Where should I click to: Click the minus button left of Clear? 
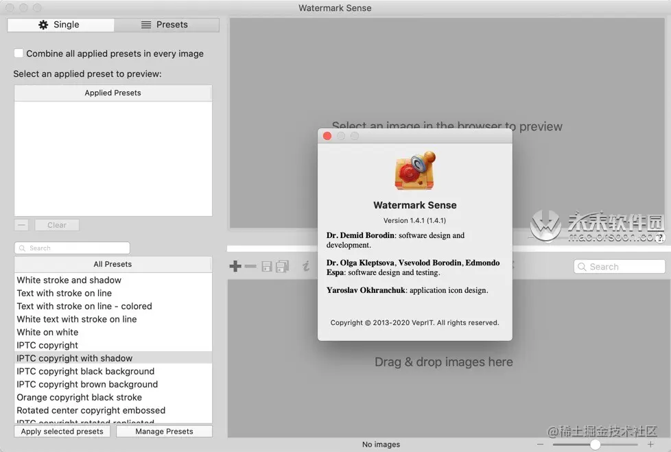point(21,225)
